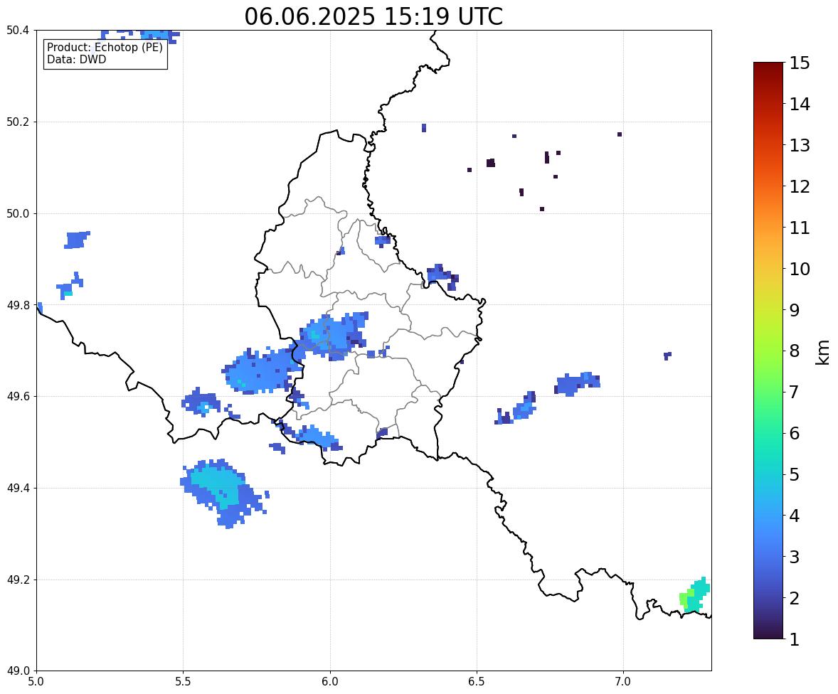Click colorbar tick label '13'
Screen dimensions: 838x694
tap(800, 145)
